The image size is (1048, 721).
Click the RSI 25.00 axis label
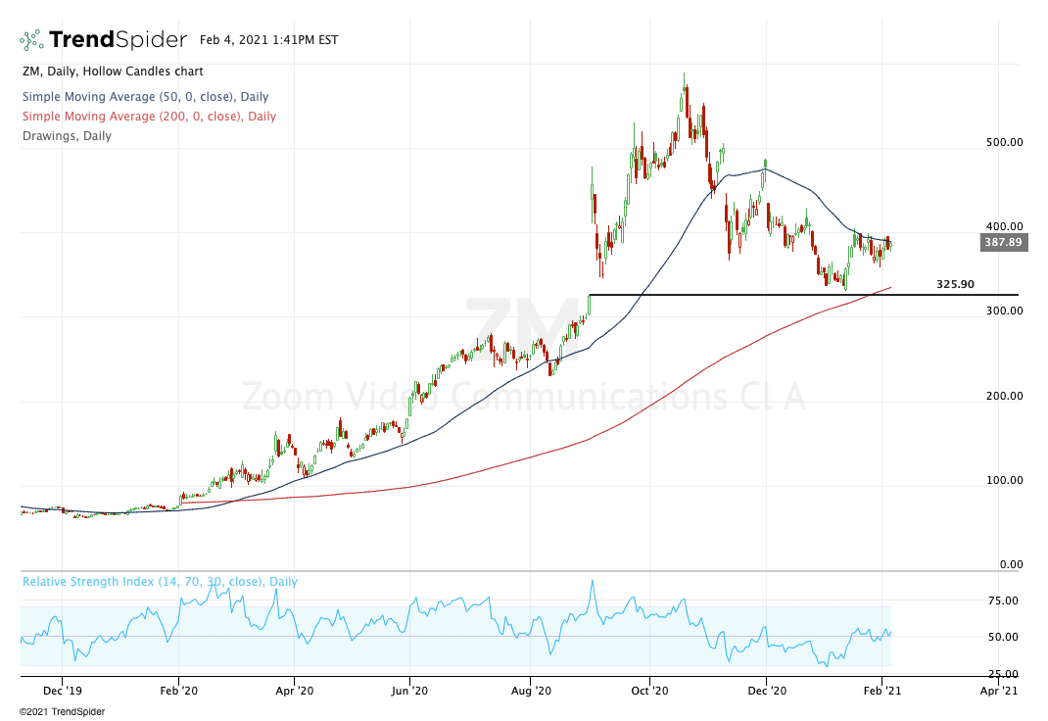1003,674
